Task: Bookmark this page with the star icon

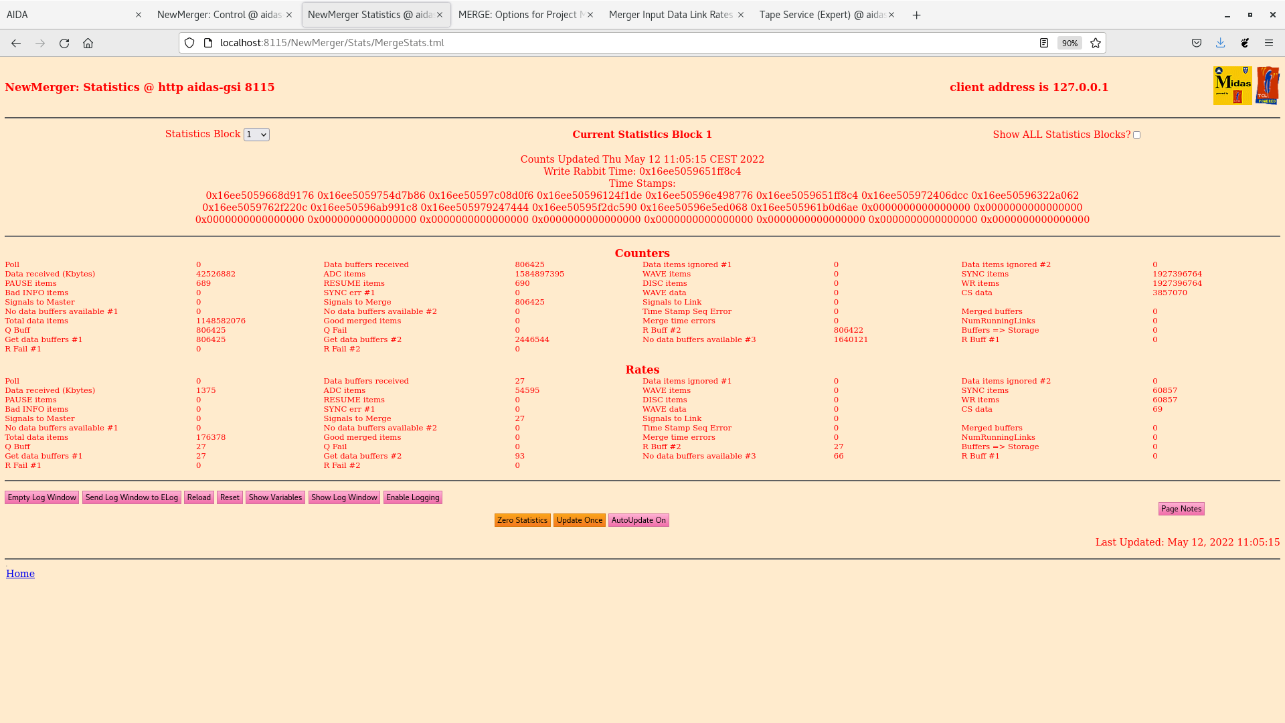Action: tap(1096, 43)
